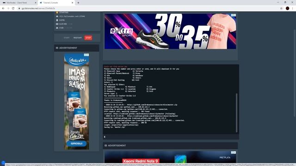Reload the page with the refresh icon
Image resolution: width=296 pixels, height=166 pixels.
(13, 8)
